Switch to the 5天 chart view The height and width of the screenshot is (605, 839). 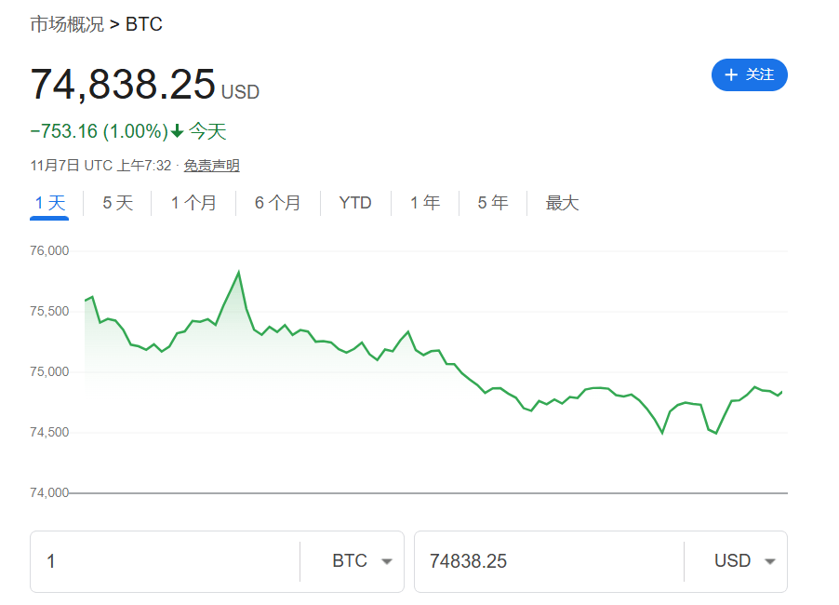click(116, 202)
